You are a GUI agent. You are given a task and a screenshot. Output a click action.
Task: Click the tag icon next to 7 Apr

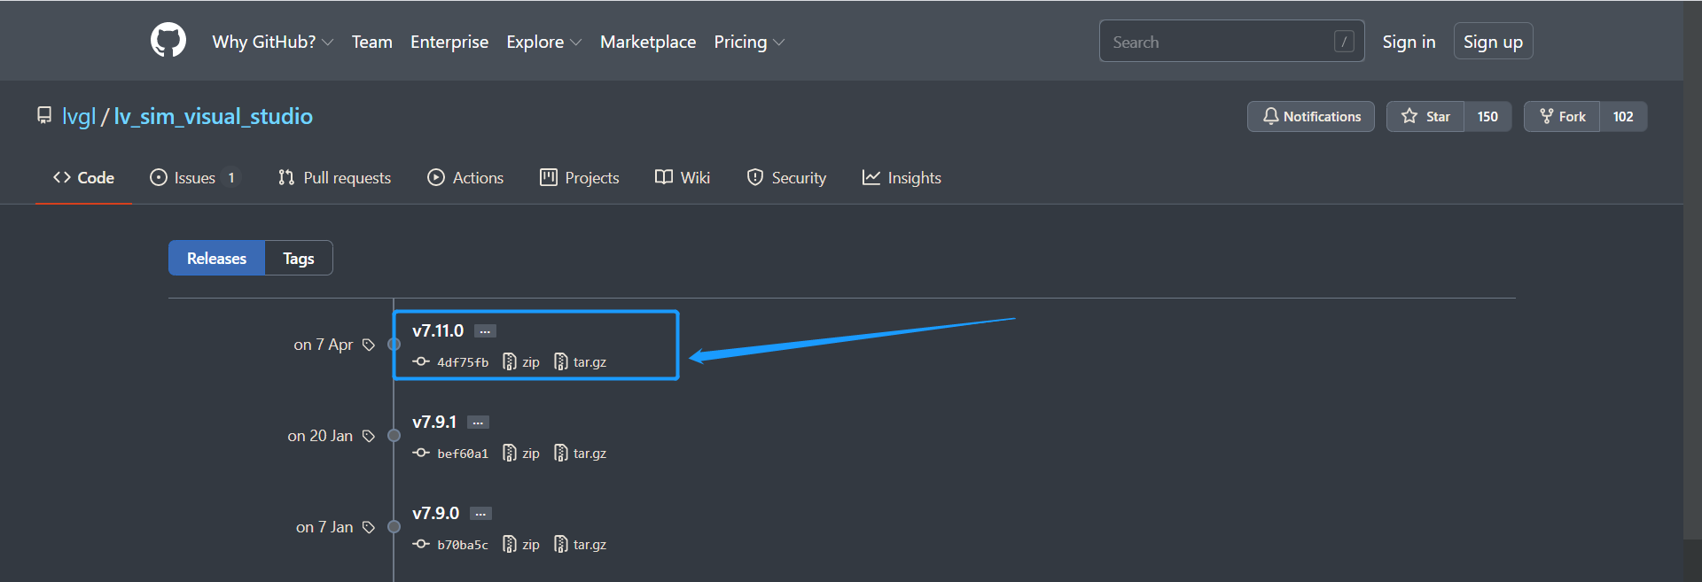pyautogui.click(x=369, y=345)
